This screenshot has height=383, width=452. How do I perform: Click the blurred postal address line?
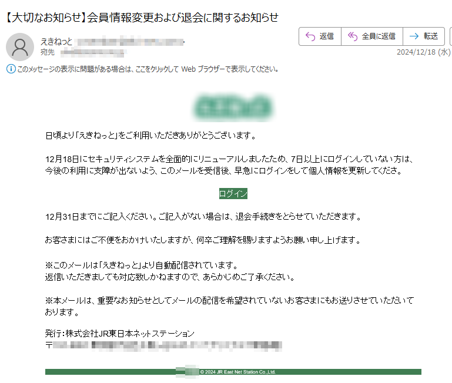(164, 345)
